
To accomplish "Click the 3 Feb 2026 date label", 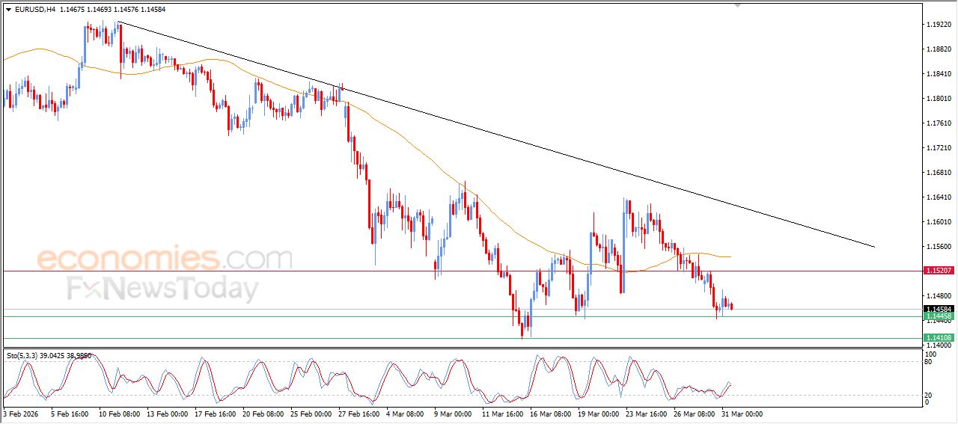I will [22, 414].
